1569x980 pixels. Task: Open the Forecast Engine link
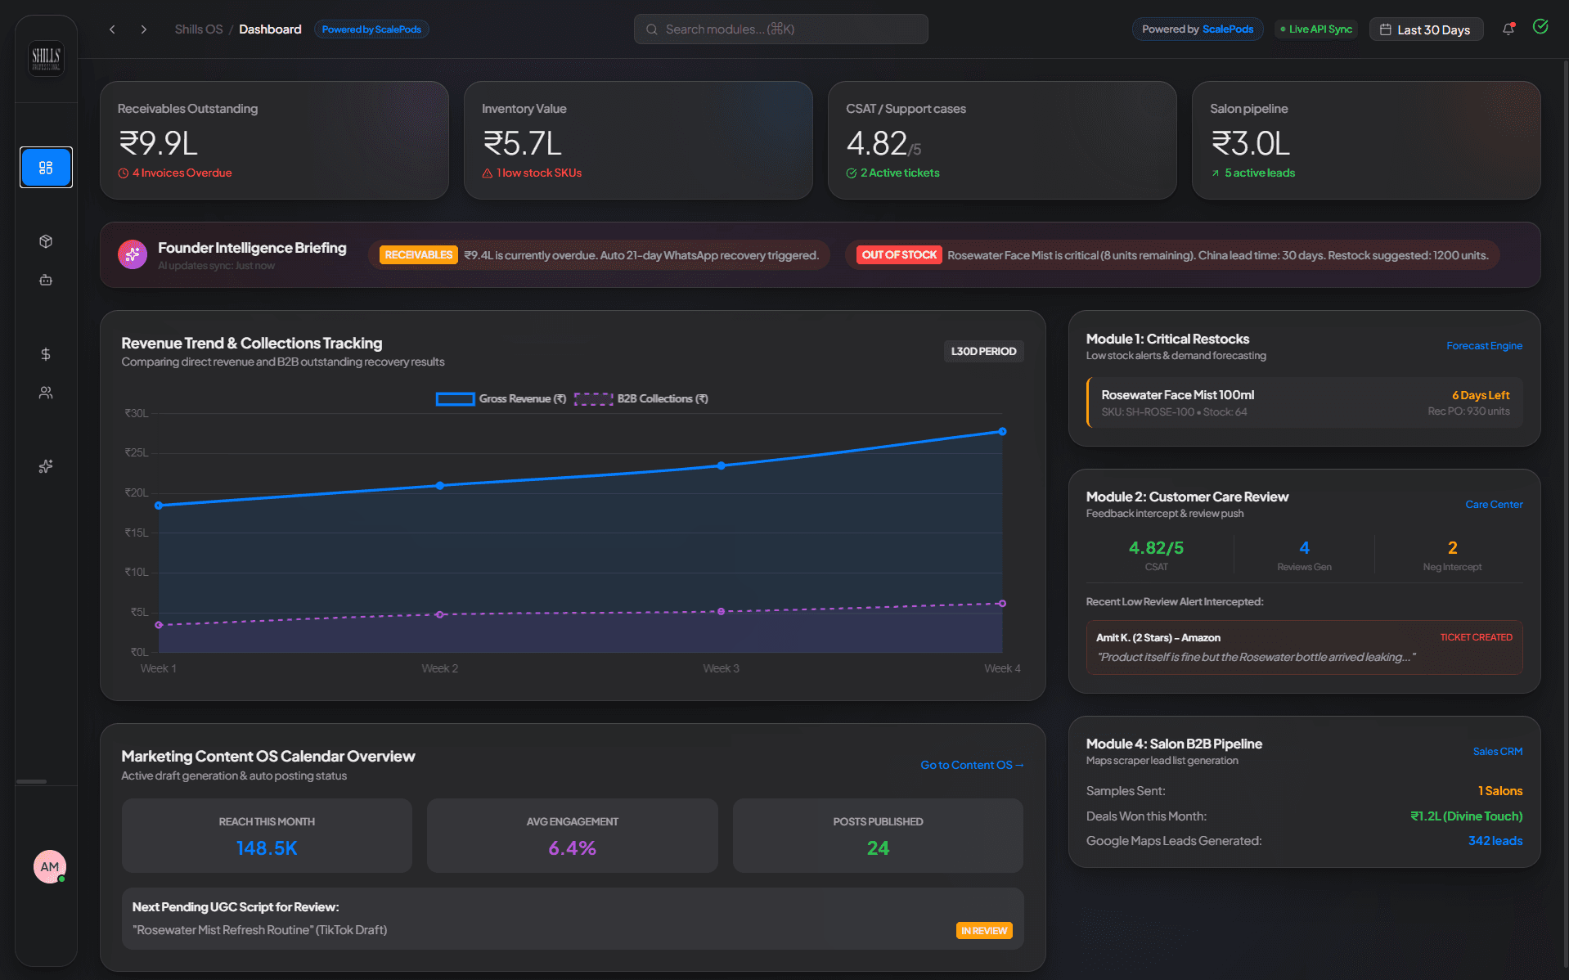[x=1484, y=346]
